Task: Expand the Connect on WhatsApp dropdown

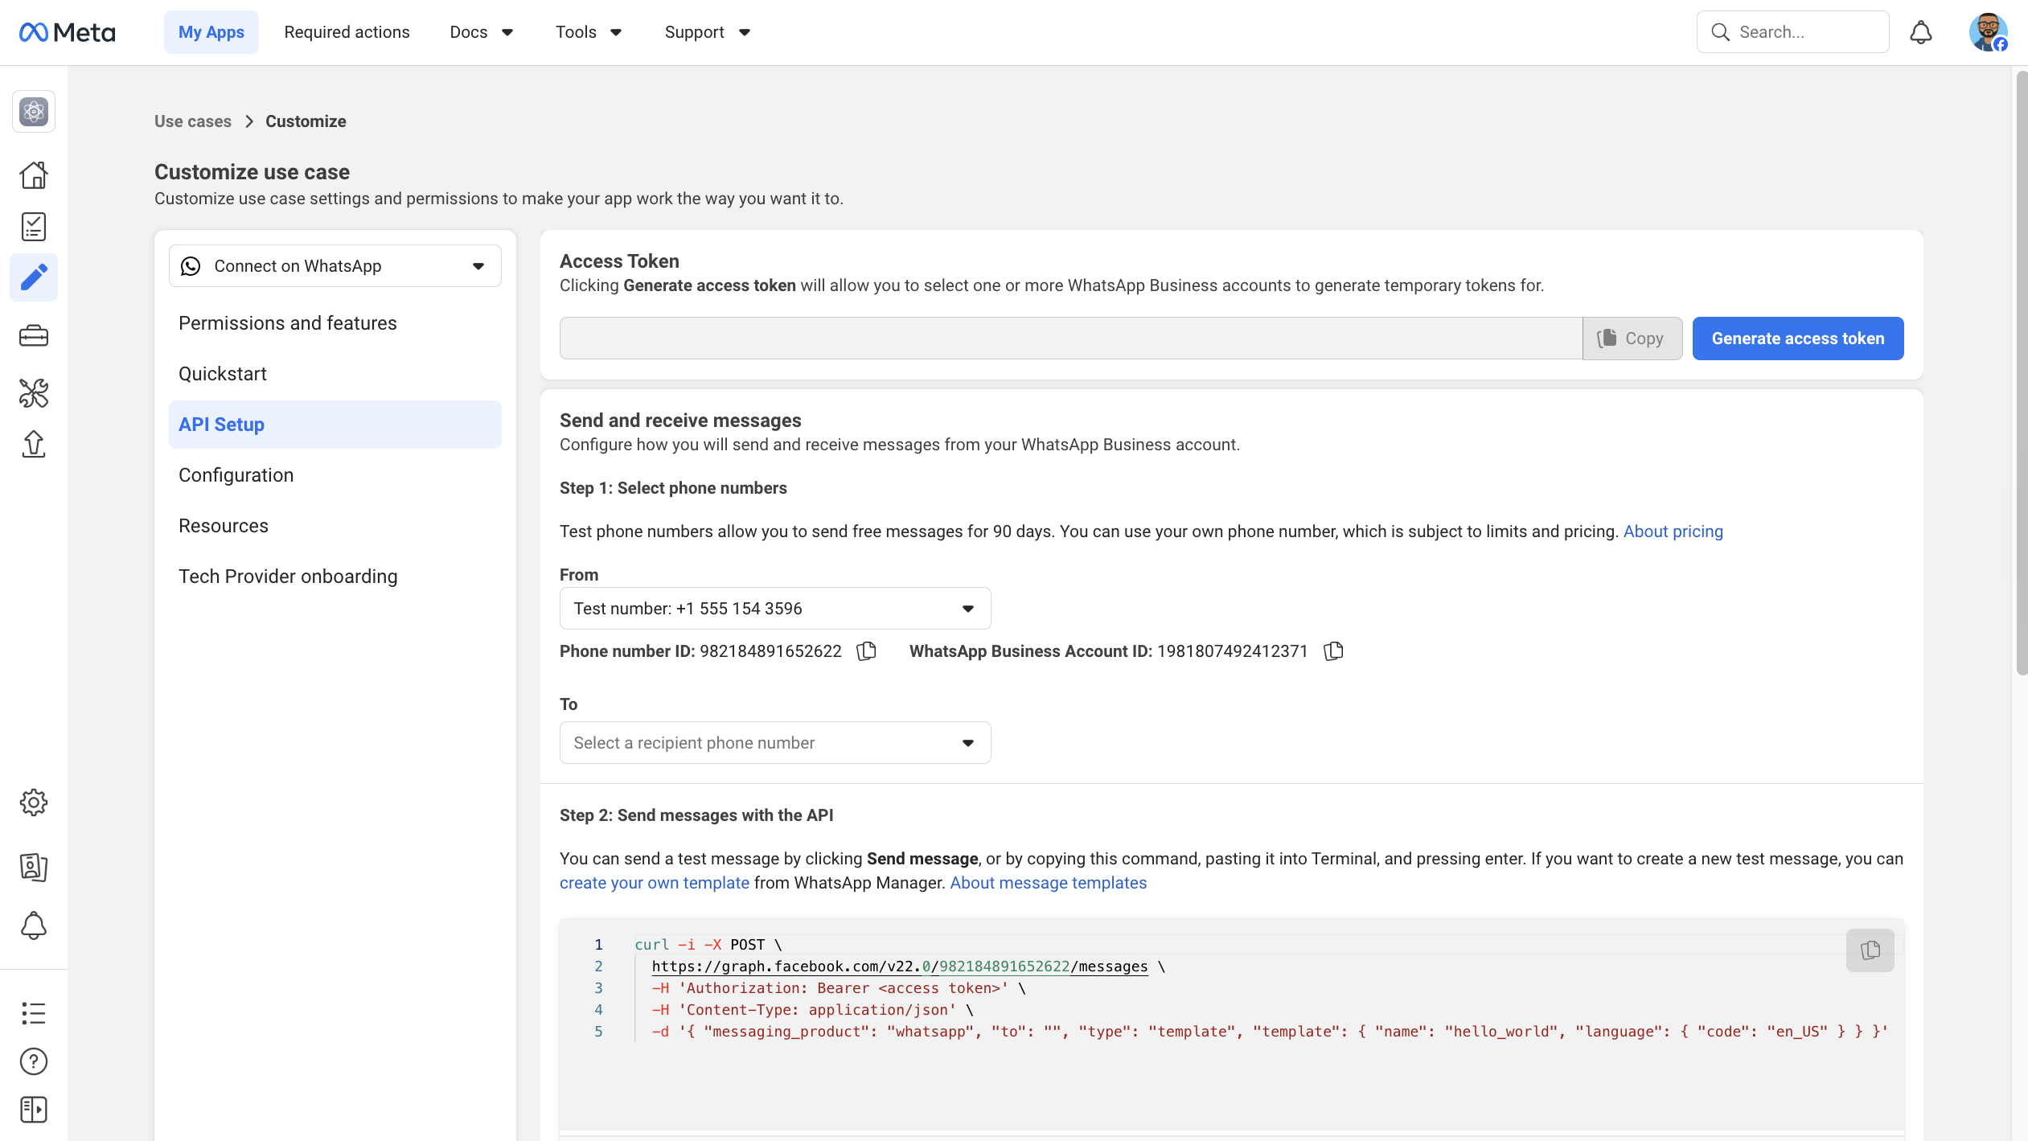Action: pyautogui.click(x=335, y=266)
